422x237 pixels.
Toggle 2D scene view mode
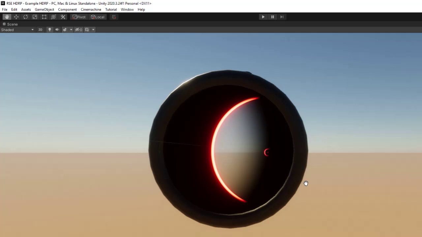[x=40, y=30]
